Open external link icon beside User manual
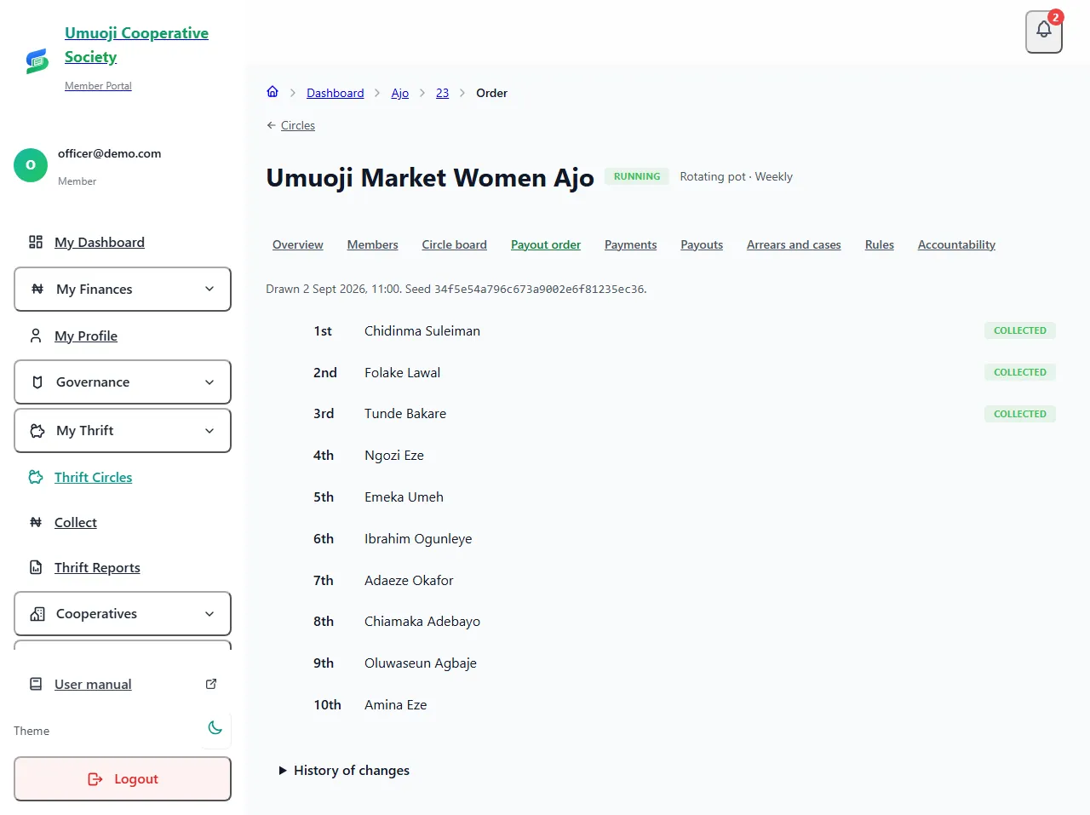 (211, 684)
